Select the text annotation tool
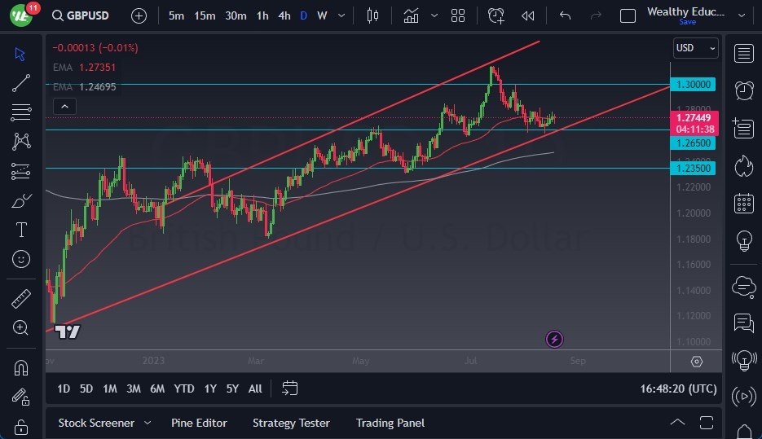The image size is (762, 439). (x=21, y=230)
